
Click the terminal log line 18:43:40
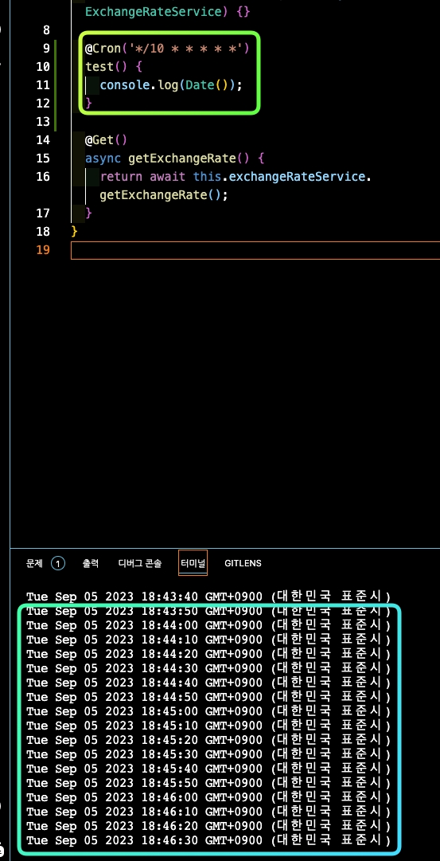tap(208, 597)
